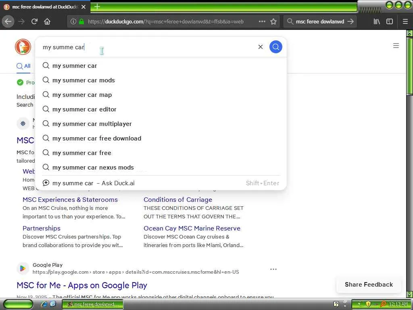Choose suggestion 'my summer car nexus mods'

161,167
